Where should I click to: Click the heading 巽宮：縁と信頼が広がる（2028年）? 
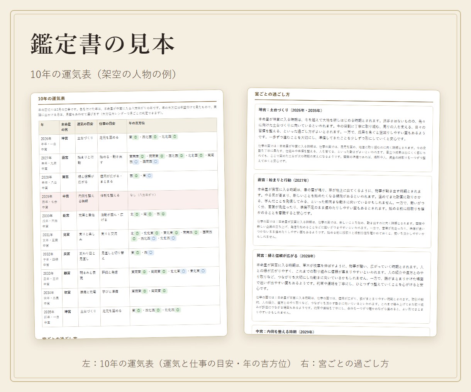coord(286,256)
